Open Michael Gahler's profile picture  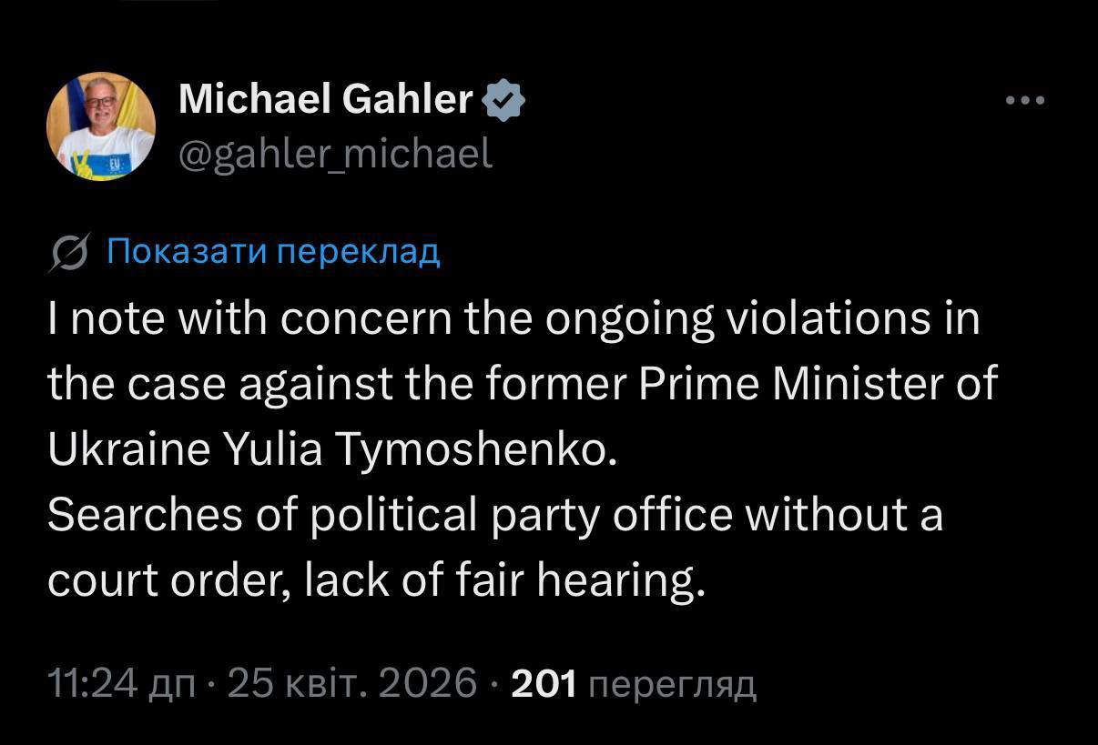coord(100,126)
